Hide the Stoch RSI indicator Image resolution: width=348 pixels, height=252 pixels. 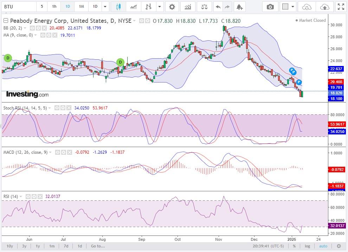[x=57, y=108]
